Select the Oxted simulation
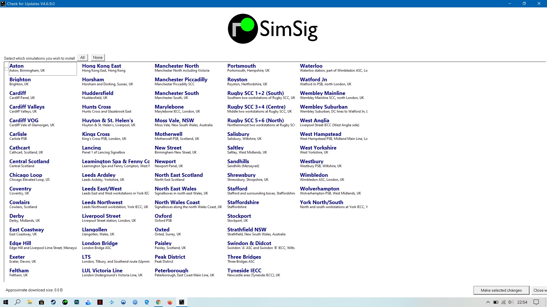 point(168,231)
